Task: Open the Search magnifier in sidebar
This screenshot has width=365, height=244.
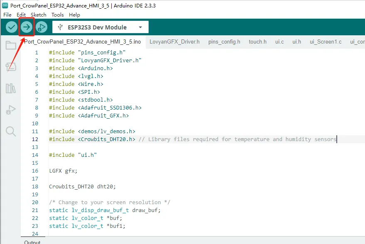Action: coord(11,132)
